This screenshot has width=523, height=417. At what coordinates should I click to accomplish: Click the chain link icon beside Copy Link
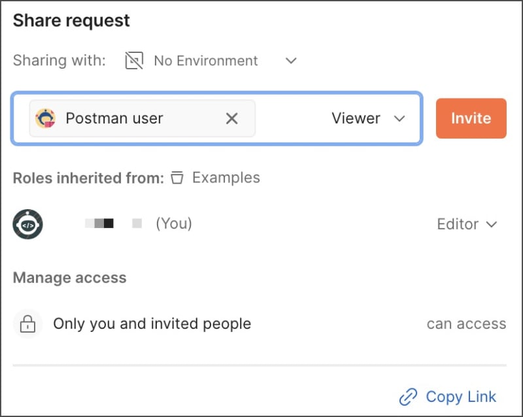(x=409, y=397)
